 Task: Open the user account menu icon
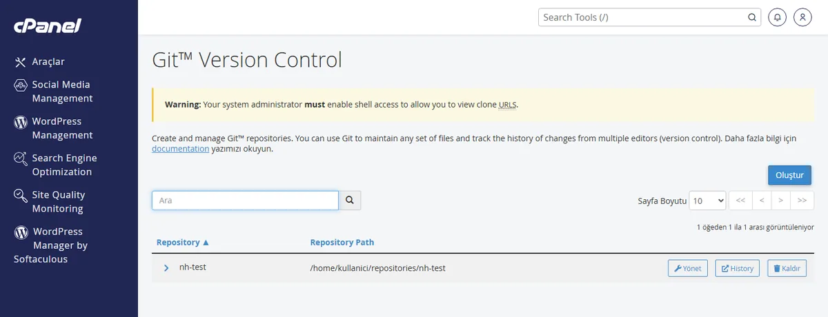pos(802,17)
